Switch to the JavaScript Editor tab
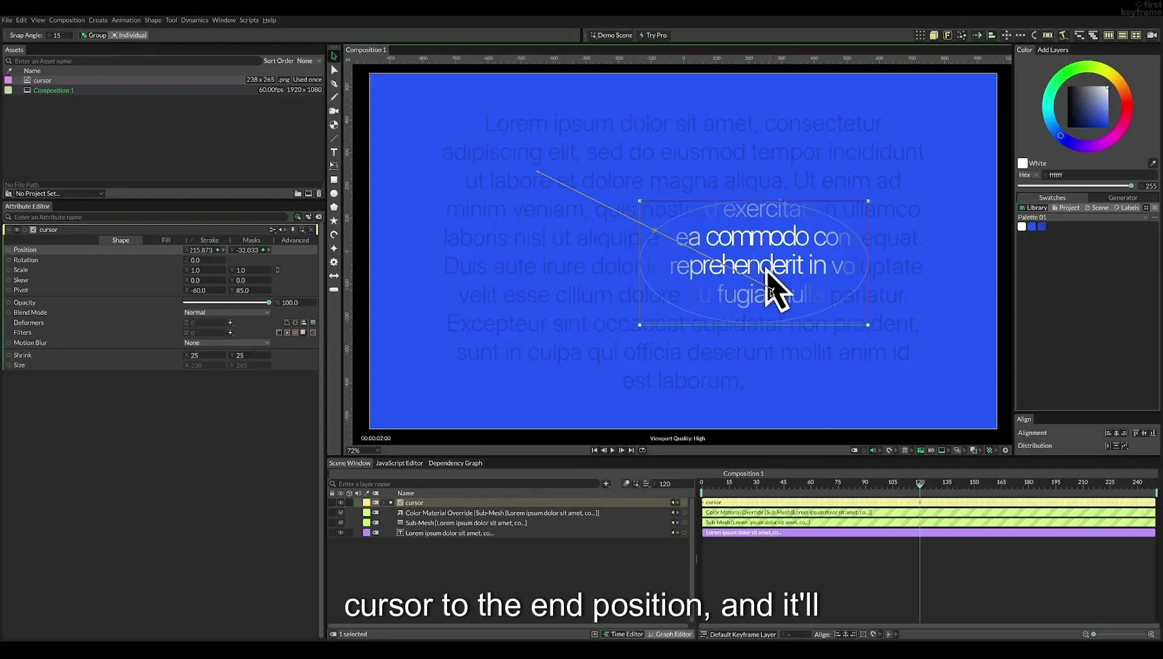 point(399,463)
